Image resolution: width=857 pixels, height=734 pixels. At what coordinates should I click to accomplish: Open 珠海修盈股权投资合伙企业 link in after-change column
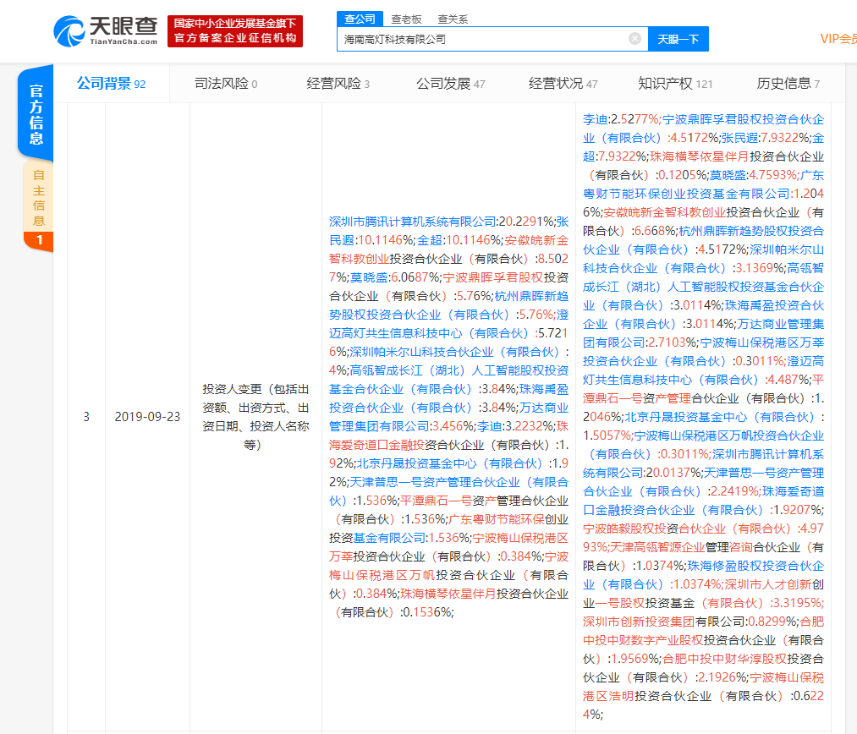(703, 575)
